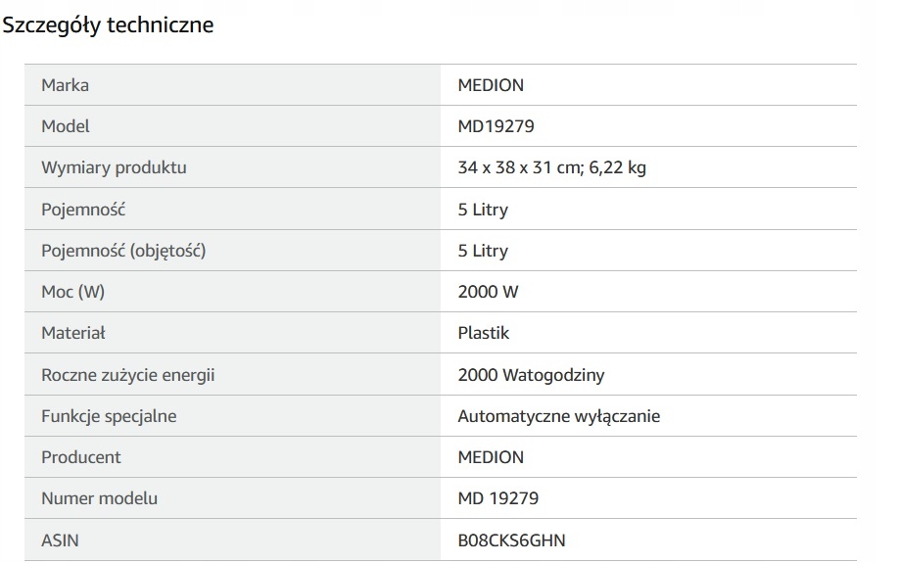Select the Pojemność label
This screenshot has width=899, height=563.
tap(83, 210)
